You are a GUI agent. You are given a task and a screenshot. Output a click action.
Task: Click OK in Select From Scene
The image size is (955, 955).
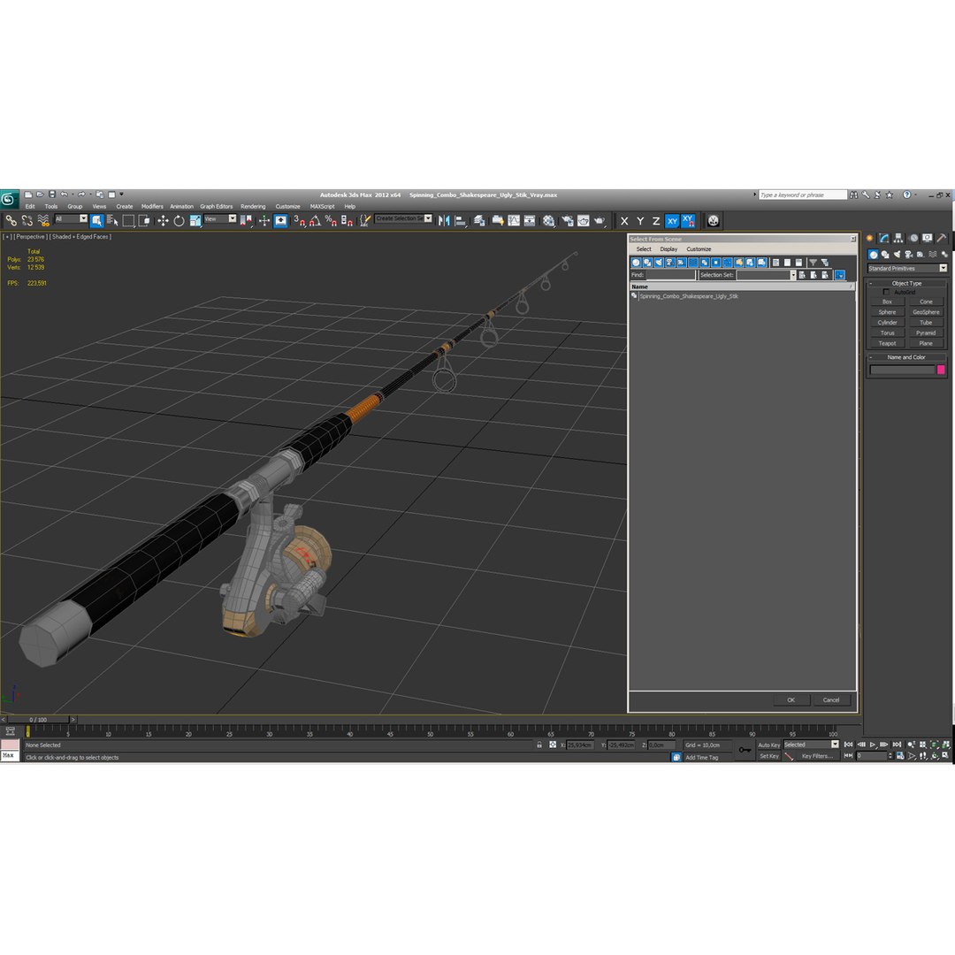click(x=791, y=699)
